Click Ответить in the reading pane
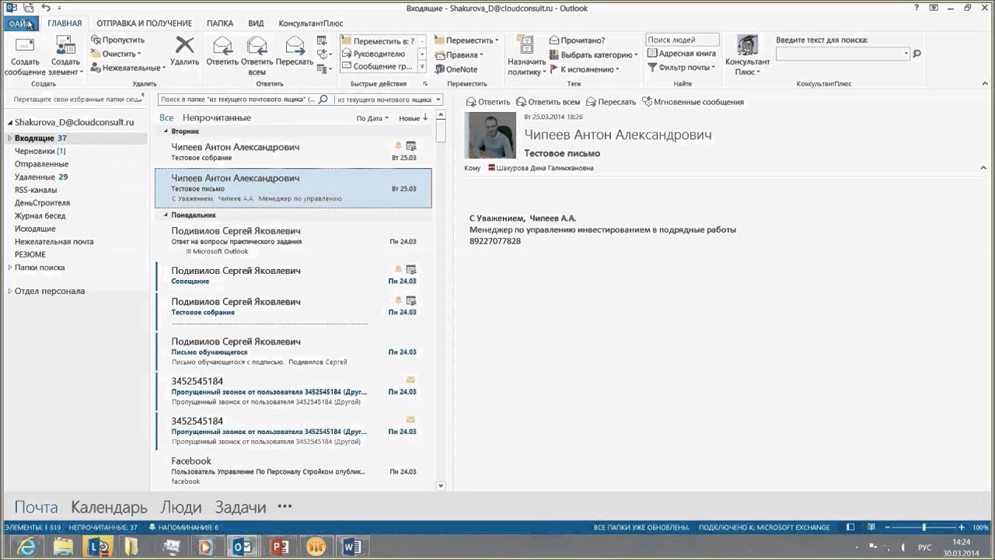The height and width of the screenshot is (560, 995). [x=487, y=102]
